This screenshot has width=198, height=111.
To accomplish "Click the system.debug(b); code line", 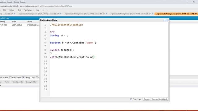I will point(62,50).
